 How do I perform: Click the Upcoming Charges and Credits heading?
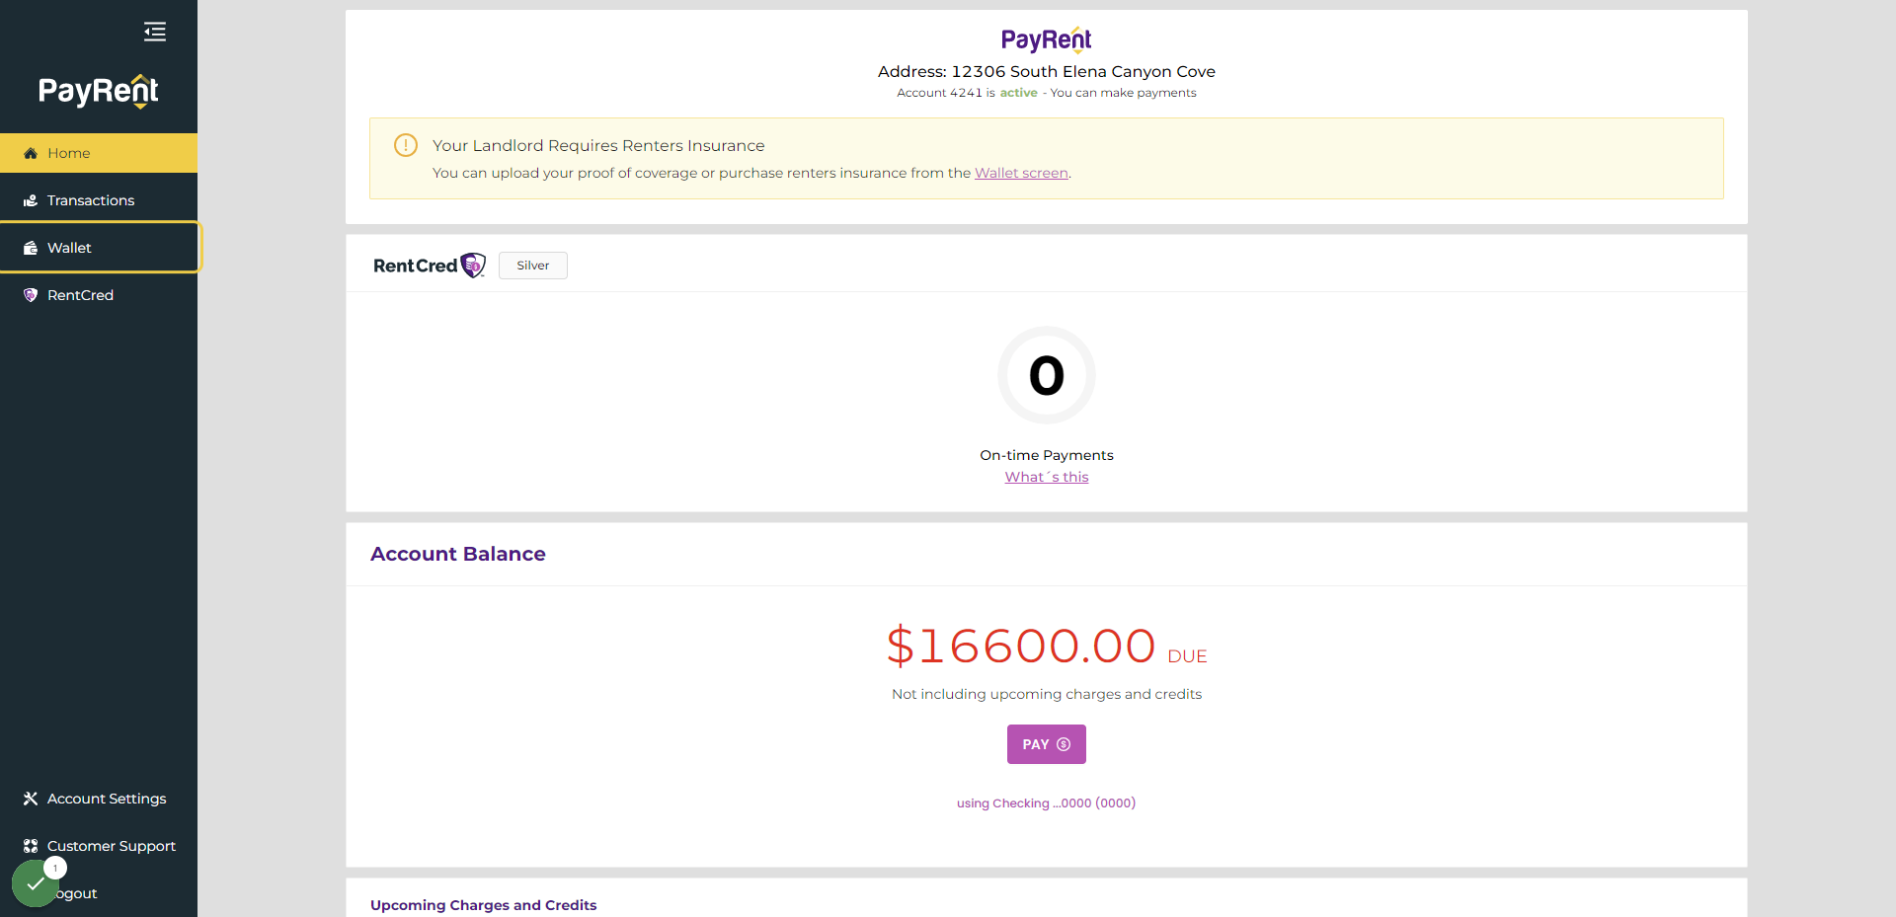coord(484,905)
